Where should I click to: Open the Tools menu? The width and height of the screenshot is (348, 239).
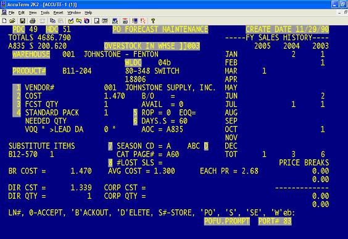click(x=45, y=13)
